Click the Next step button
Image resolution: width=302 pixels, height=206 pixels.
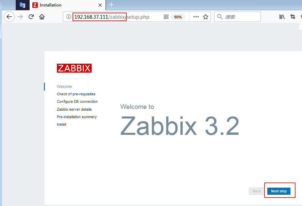(279, 191)
